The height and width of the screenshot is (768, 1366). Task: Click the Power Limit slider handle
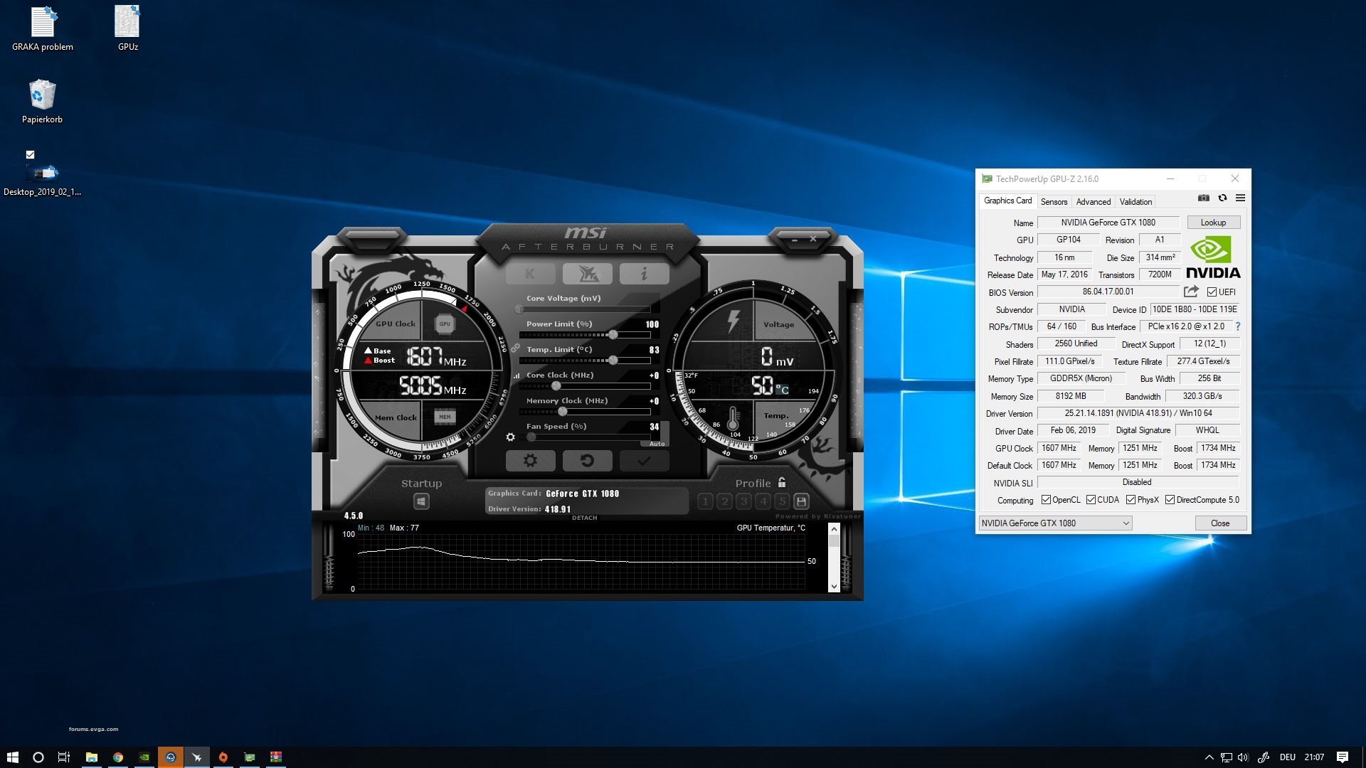[x=613, y=335]
